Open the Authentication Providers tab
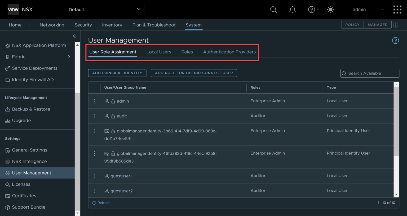Screen dimensions: 407x216 229,52
